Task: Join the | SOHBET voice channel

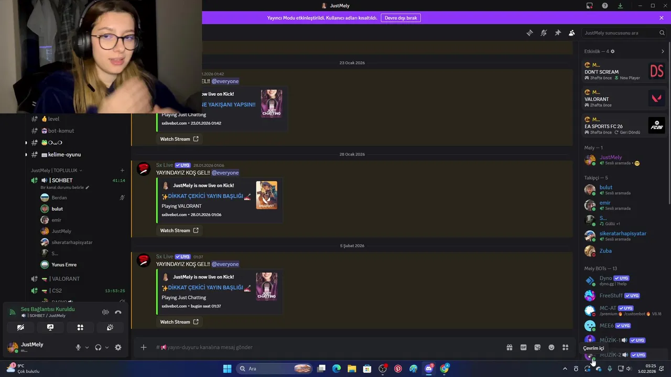Action: (79, 181)
